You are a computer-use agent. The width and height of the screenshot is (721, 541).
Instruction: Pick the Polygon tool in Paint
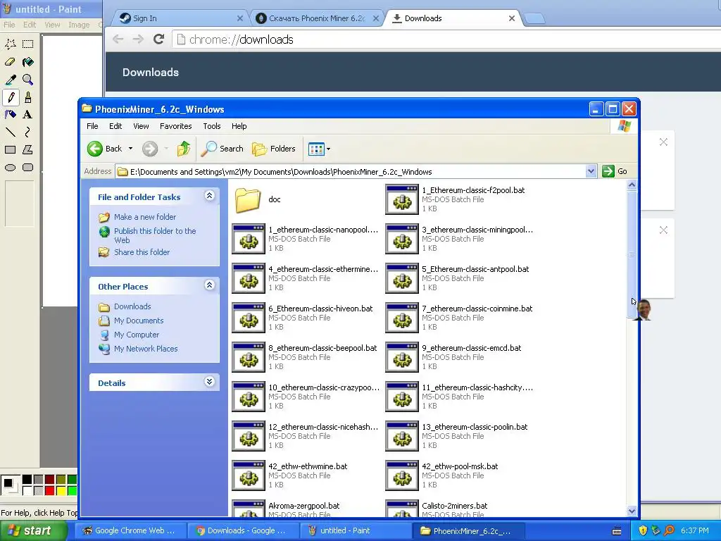[28, 150]
